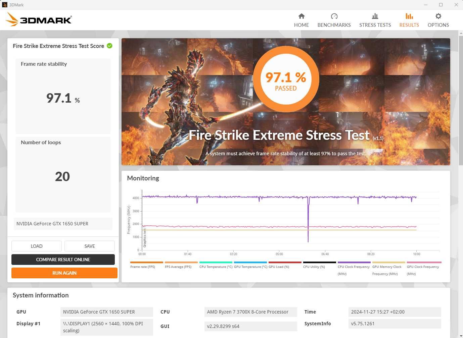
Task: Open BENCHMARKS via the gauge icon
Action: coord(334,16)
